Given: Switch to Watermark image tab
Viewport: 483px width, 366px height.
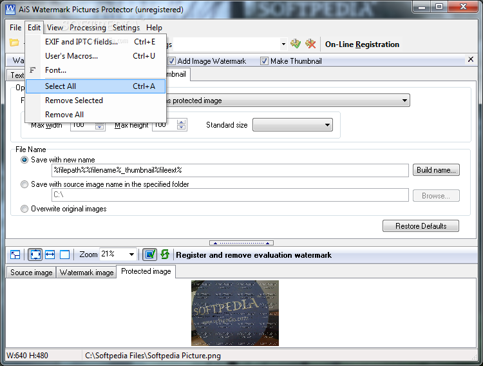Looking at the screenshot, I should coord(86,273).
